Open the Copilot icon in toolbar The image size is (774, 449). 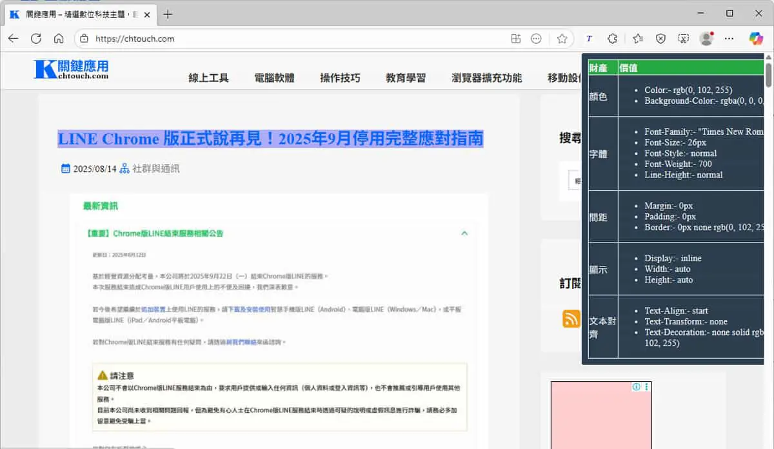(x=756, y=39)
